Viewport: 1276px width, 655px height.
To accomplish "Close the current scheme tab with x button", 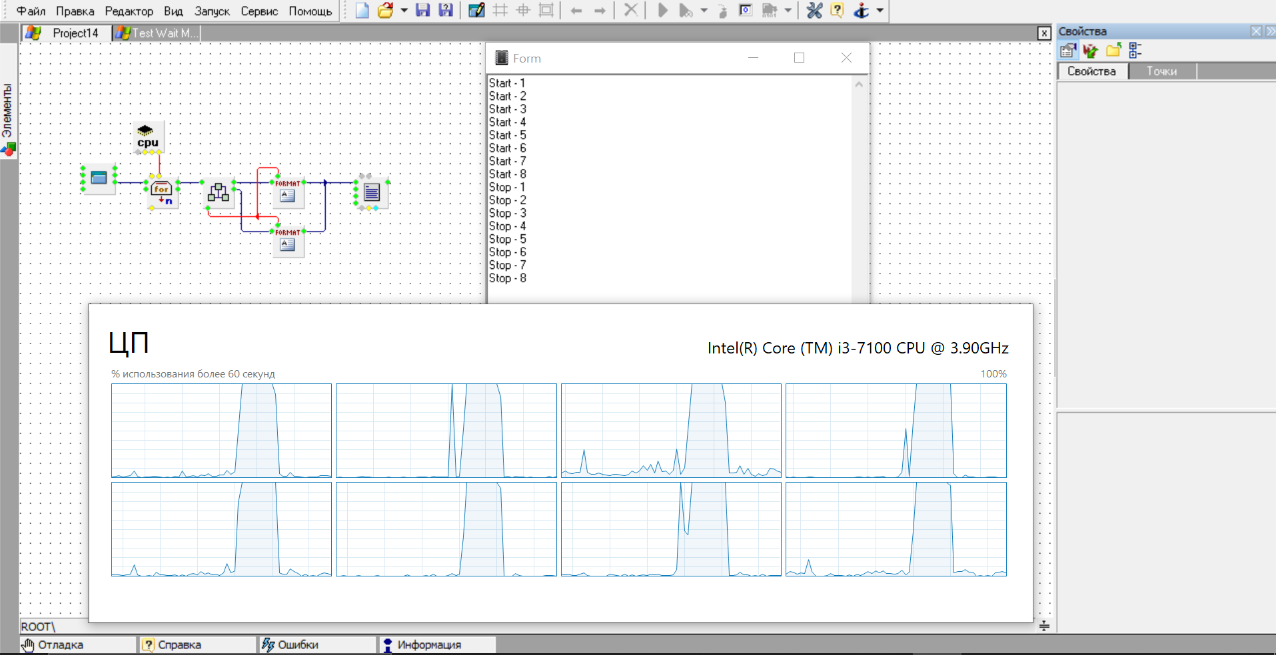I will [x=1044, y=33].
